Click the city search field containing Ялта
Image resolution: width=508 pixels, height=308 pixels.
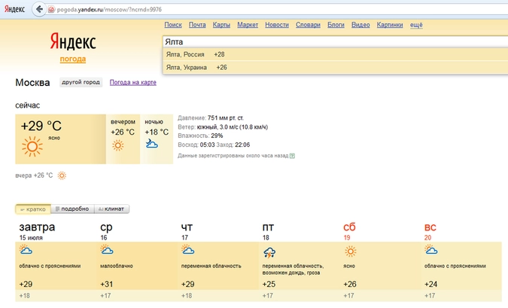(x=331, y=42)
